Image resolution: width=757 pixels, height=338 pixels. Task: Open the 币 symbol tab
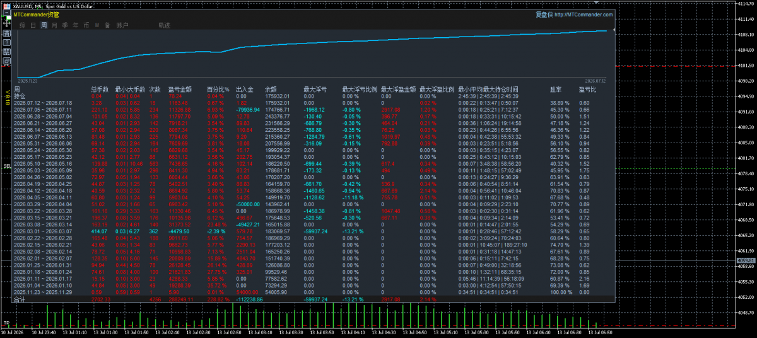[86, 25]
